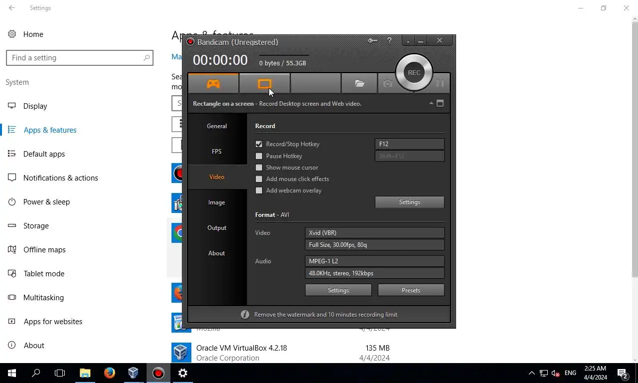638x383 pixels.
Task: Click the muted volume tray icon
Action: click(556, 373)
